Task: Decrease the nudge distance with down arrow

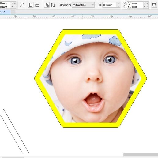Action: 118,6
